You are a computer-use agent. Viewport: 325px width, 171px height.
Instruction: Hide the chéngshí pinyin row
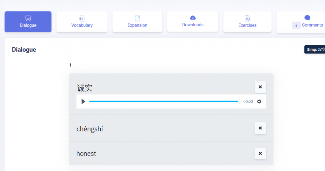260,128
